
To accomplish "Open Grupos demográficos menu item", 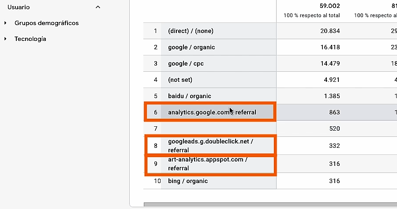I will (x=47, y=23).
